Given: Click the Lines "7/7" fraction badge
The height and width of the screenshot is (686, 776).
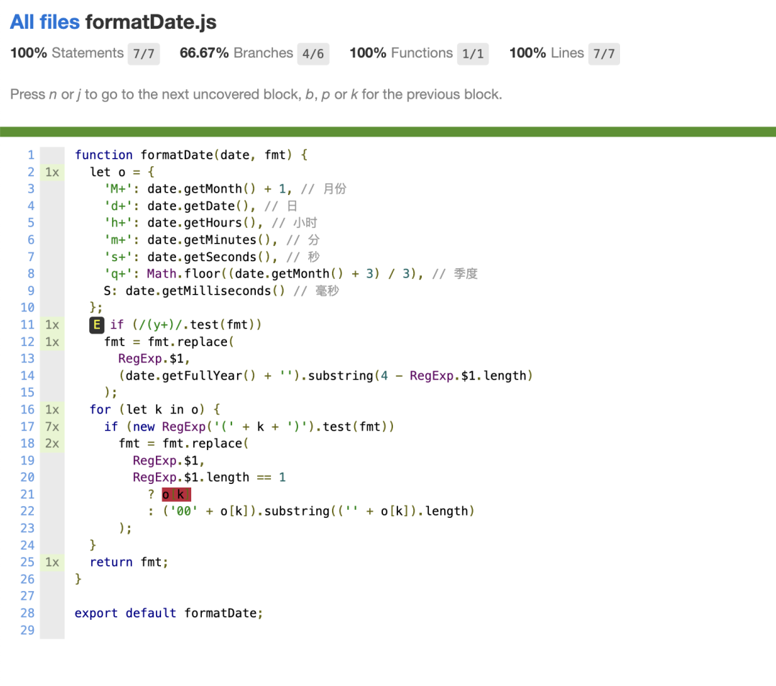Looking at the screenshot, I should tap(604, 53).
